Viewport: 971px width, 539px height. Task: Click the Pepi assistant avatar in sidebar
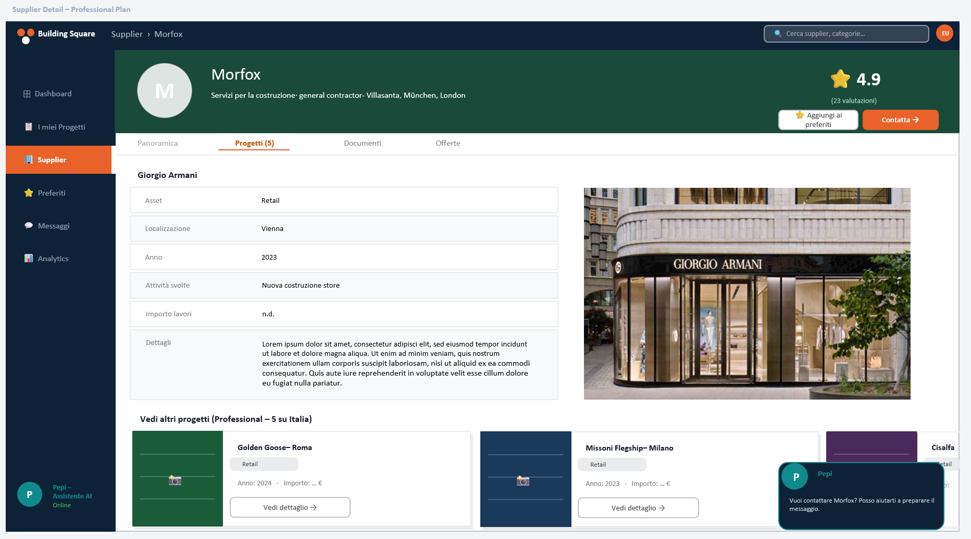coord(30,495)
